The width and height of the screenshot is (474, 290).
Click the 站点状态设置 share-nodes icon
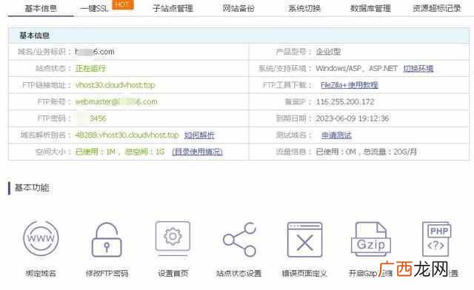239,240
